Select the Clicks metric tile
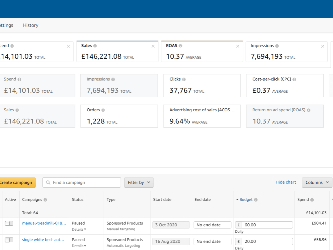333x250 pixels. [202, 85]
